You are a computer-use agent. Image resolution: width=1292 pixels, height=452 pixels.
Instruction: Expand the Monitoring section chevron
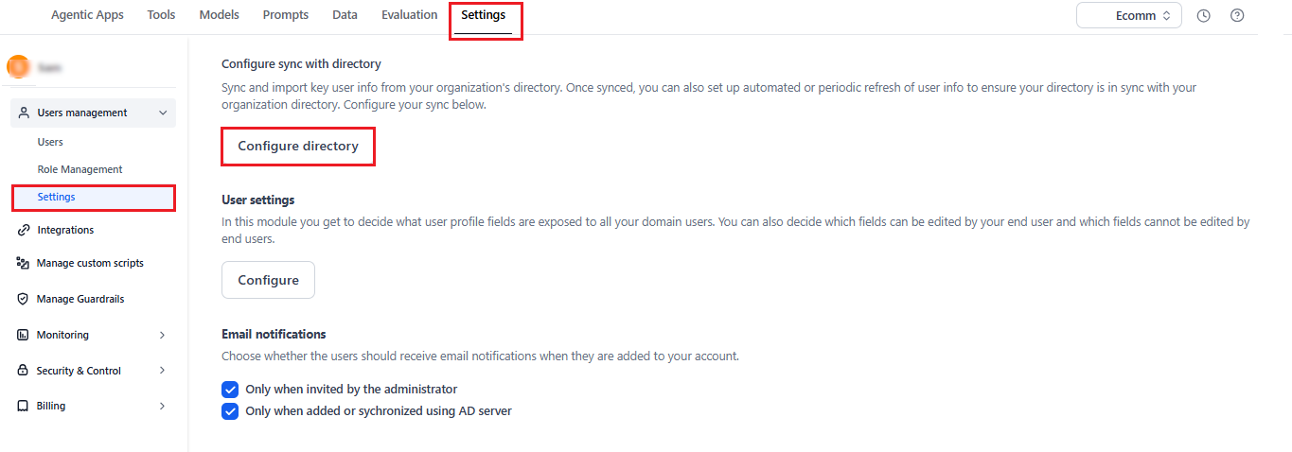163,335
